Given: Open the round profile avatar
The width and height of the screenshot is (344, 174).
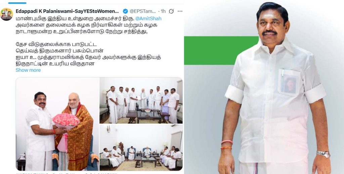Looking at the screenshot, I should 7,14.
